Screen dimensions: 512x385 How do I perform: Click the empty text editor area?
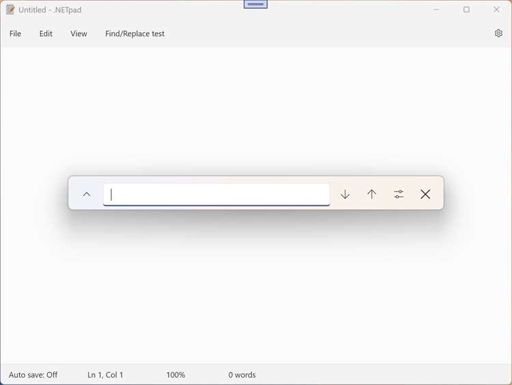[x=256, y=294]
